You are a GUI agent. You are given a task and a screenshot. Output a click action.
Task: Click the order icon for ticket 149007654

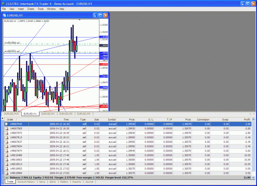point(7,146)
